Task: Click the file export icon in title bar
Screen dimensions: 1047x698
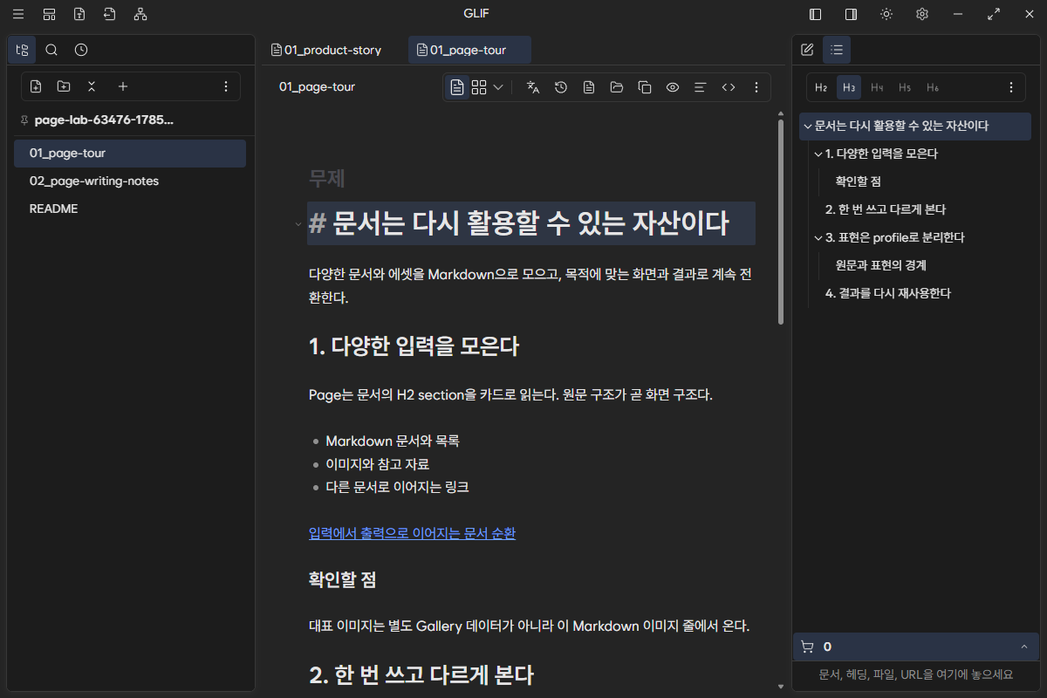Action: [x=79, y=14]
